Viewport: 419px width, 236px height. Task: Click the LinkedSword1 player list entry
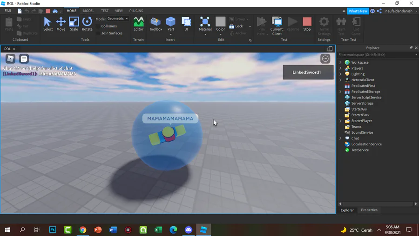pyautogui.click(x=308, y=72)
